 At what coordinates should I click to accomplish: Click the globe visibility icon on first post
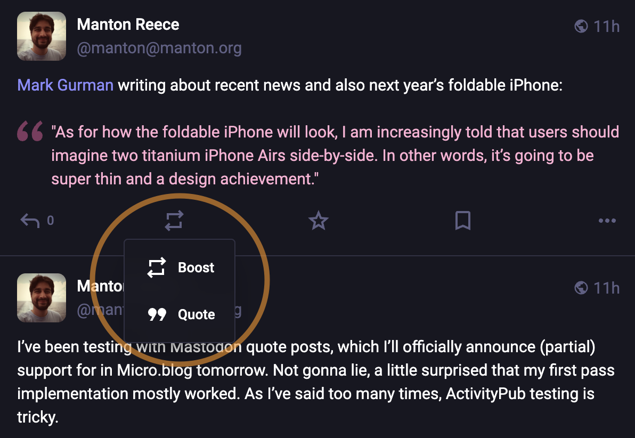click(581, 26)
